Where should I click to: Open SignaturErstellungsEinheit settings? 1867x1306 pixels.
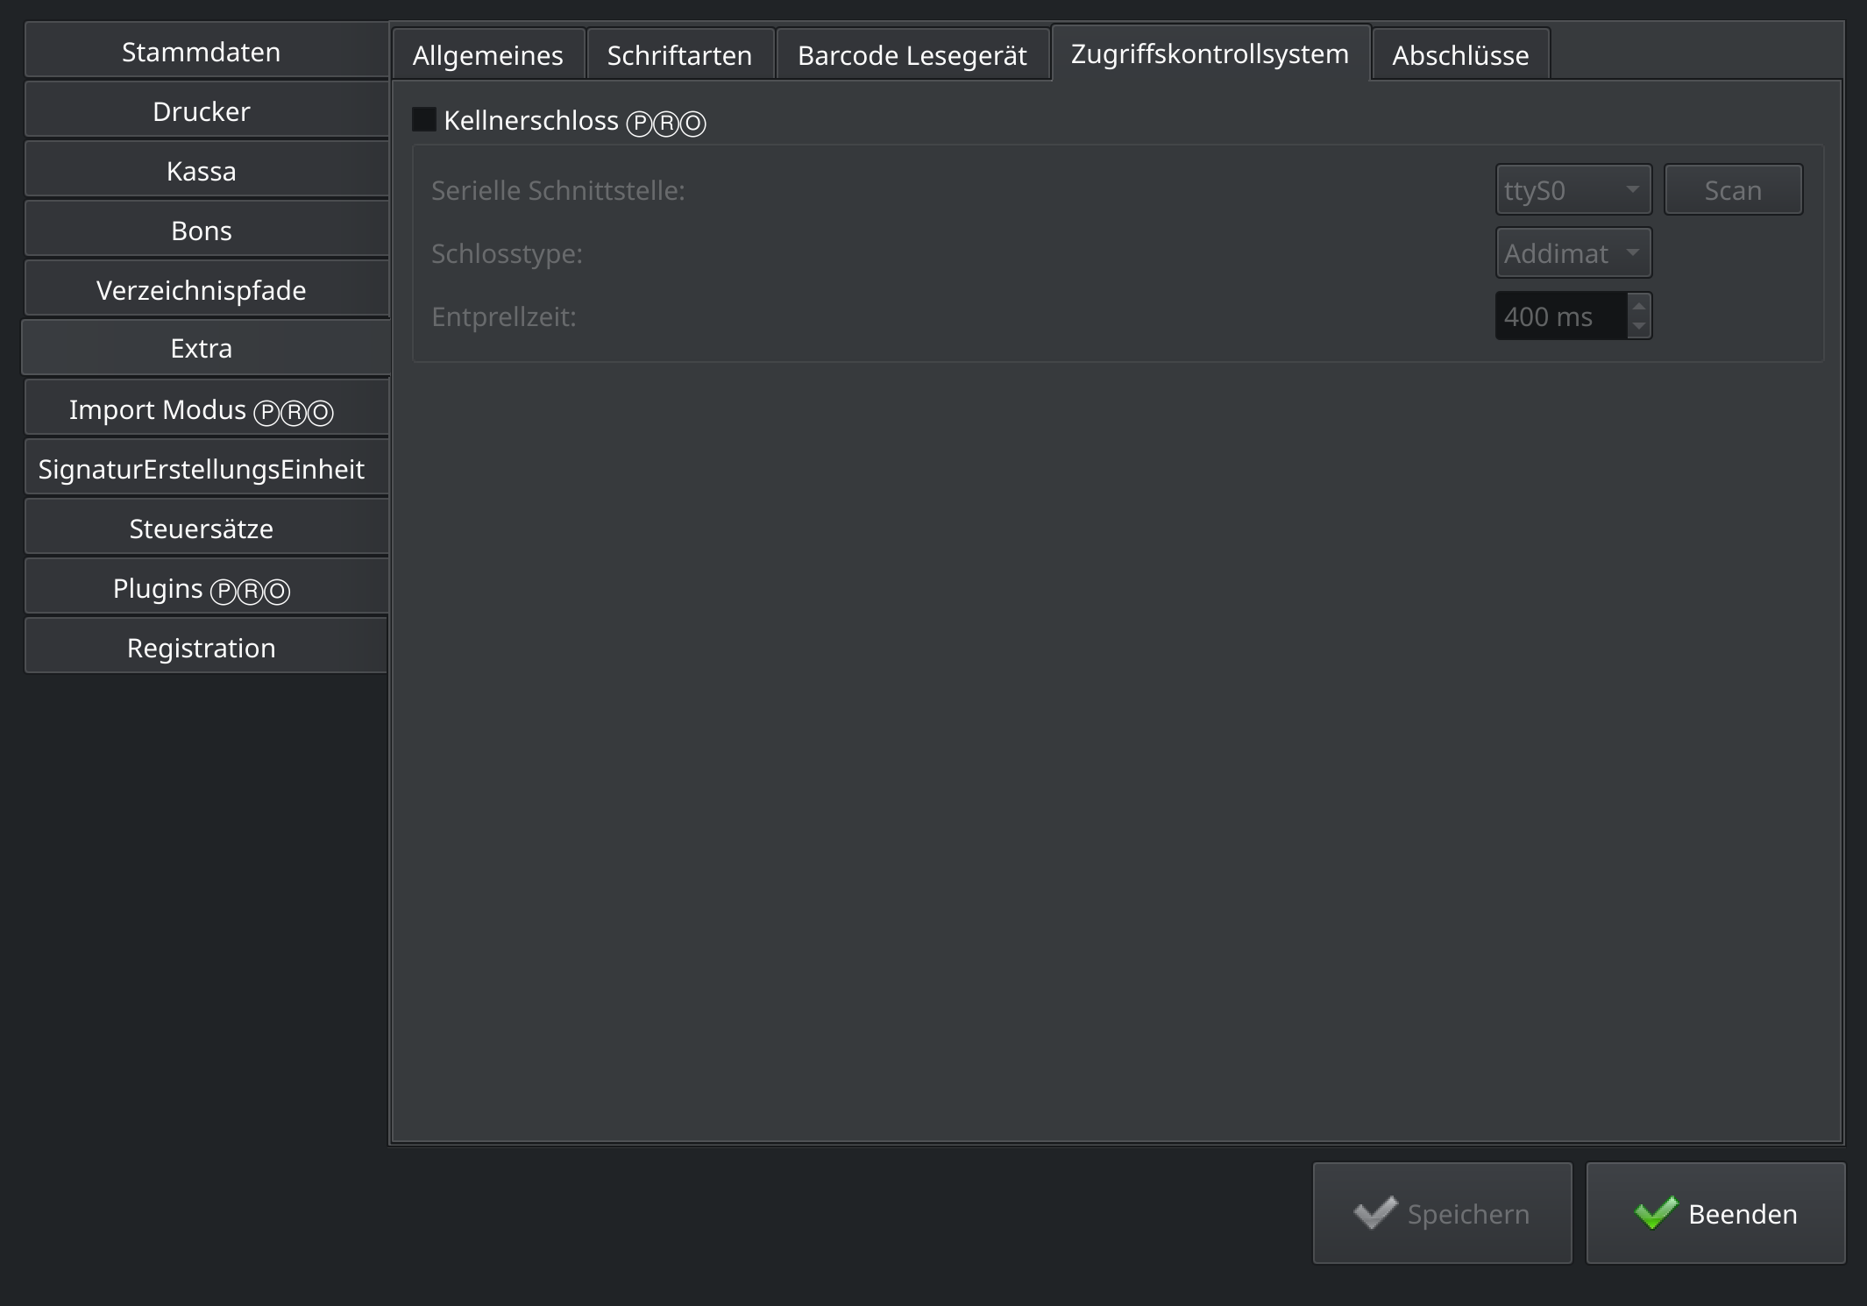point(206,469)
